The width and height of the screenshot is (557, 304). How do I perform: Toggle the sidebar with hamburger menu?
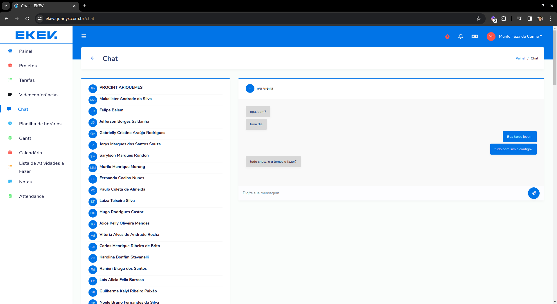click(84, 36)
